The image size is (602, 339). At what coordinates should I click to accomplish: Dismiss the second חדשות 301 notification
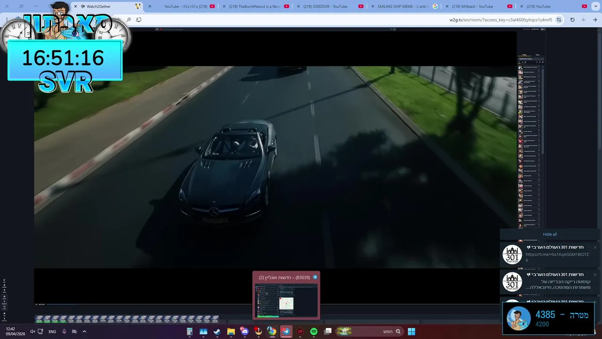[x=594, y=274]
